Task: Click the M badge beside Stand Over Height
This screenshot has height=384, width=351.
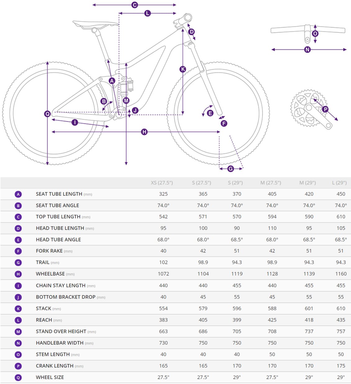Action: [18, 332]
